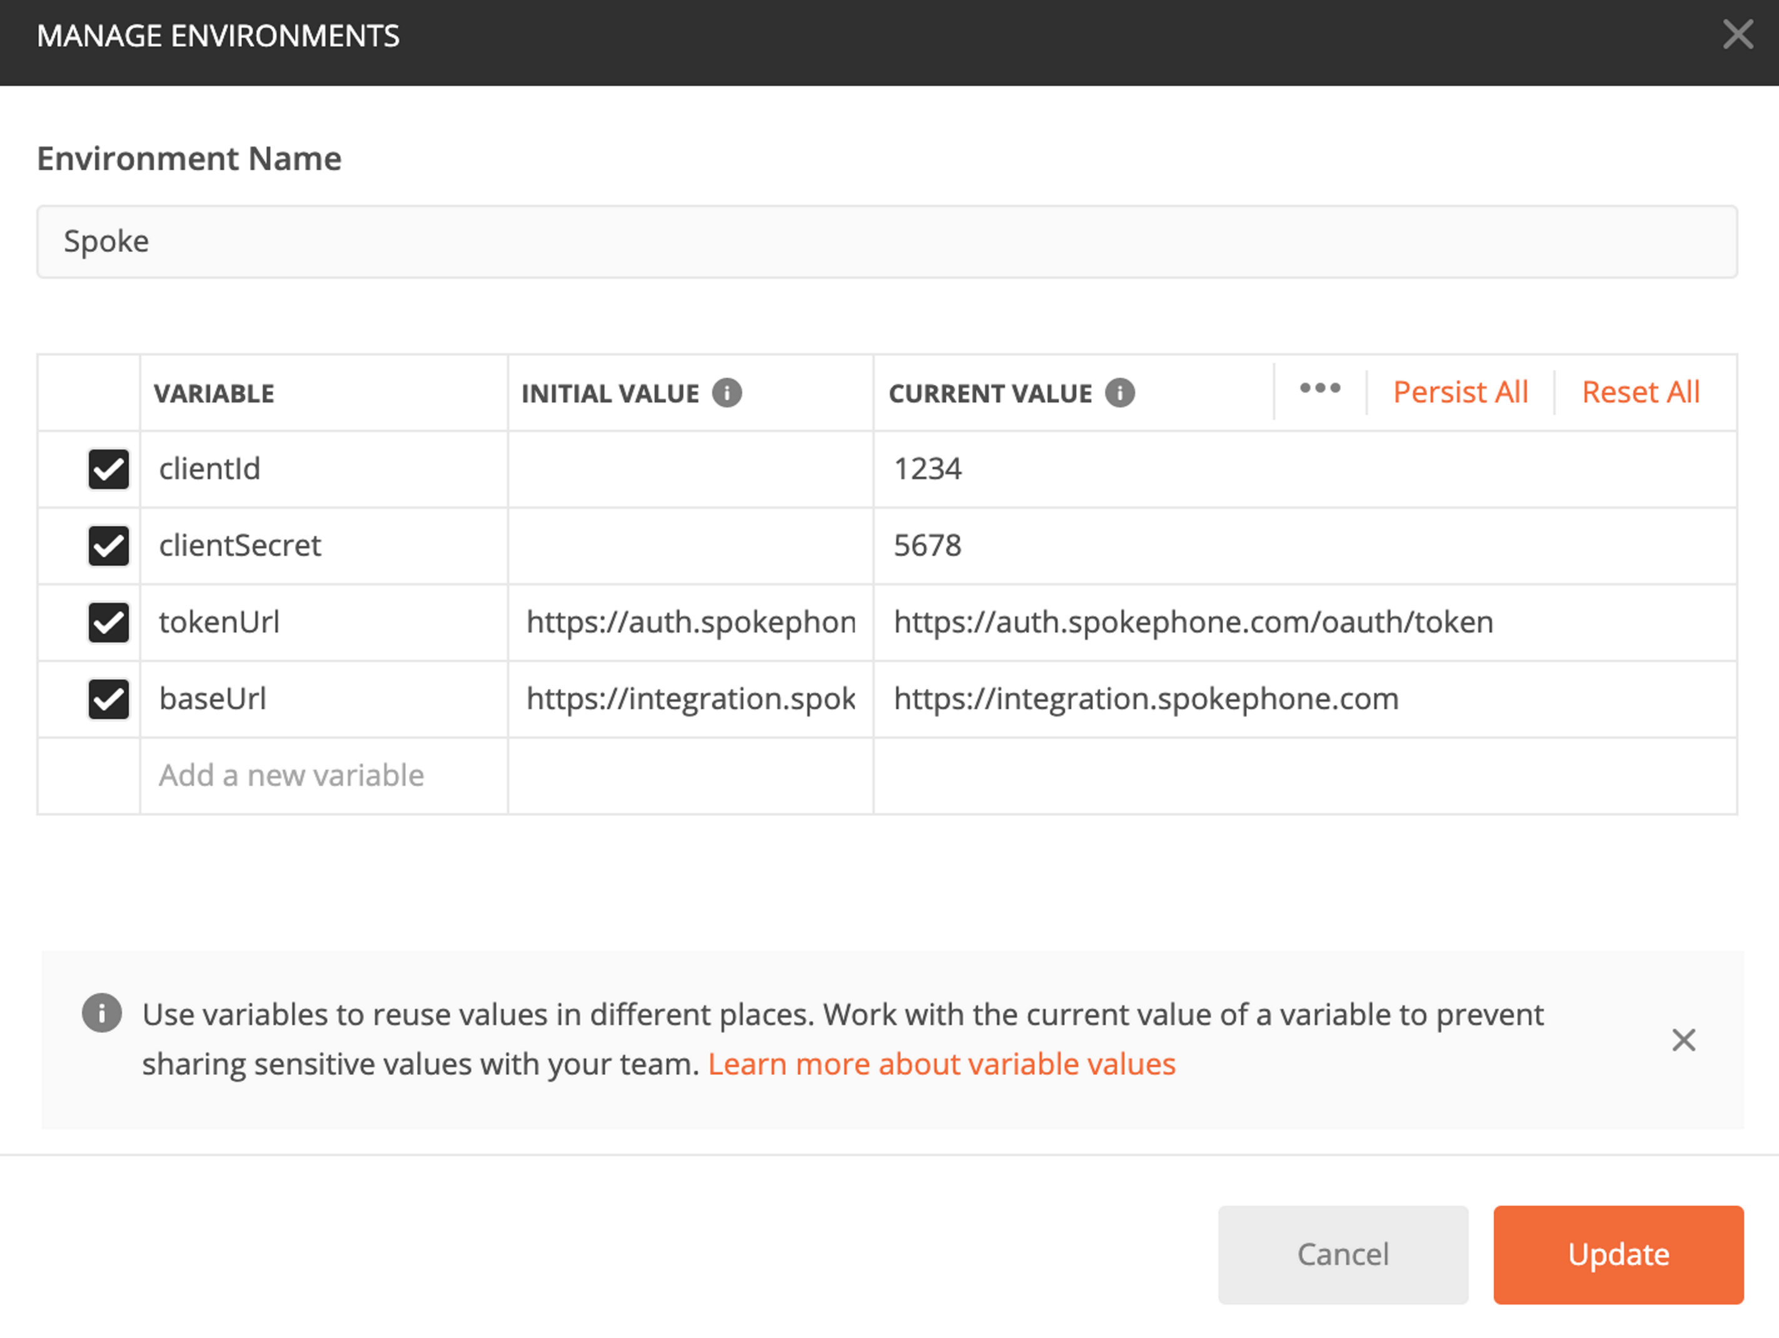The height and width of the screenshot is (1338, 1779).
Task: Close the Manage Environments dialog
Action: 1738,34
